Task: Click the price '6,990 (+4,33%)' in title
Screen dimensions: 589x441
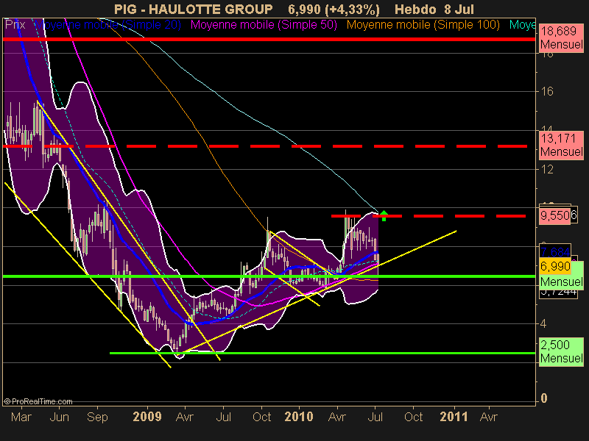Action: 334,9
